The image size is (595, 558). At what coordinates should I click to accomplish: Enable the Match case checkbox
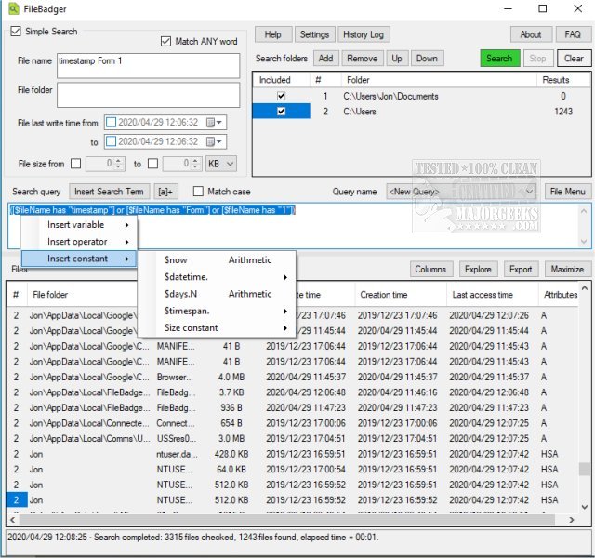tap(198, 192)
